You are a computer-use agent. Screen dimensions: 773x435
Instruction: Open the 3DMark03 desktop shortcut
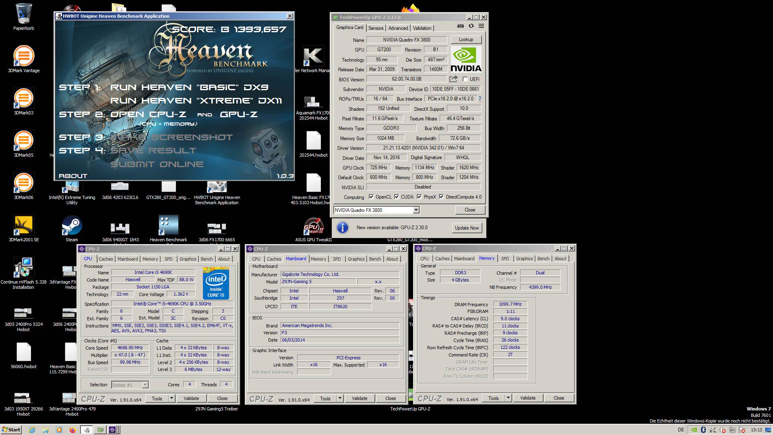(x=23, y=101)
